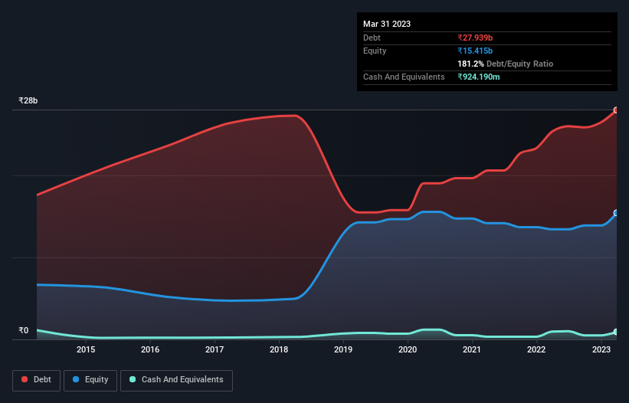This screenshot has height=403, width=629.
Task: Select the 2020 x-axis label
Action: [408, 349]
